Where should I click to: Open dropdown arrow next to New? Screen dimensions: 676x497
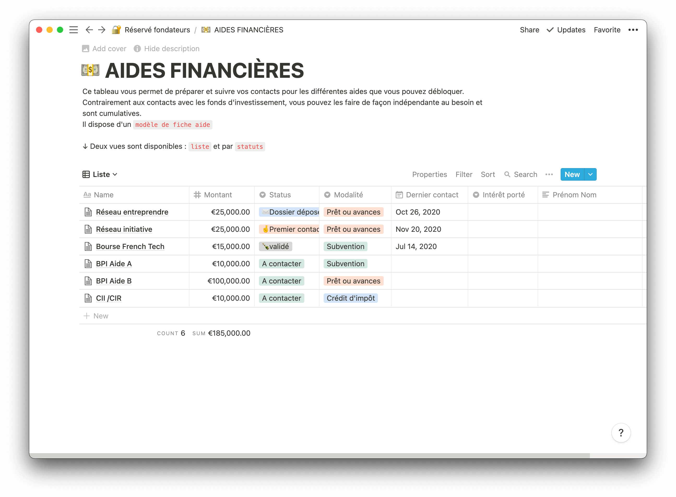tap(590, 174)
